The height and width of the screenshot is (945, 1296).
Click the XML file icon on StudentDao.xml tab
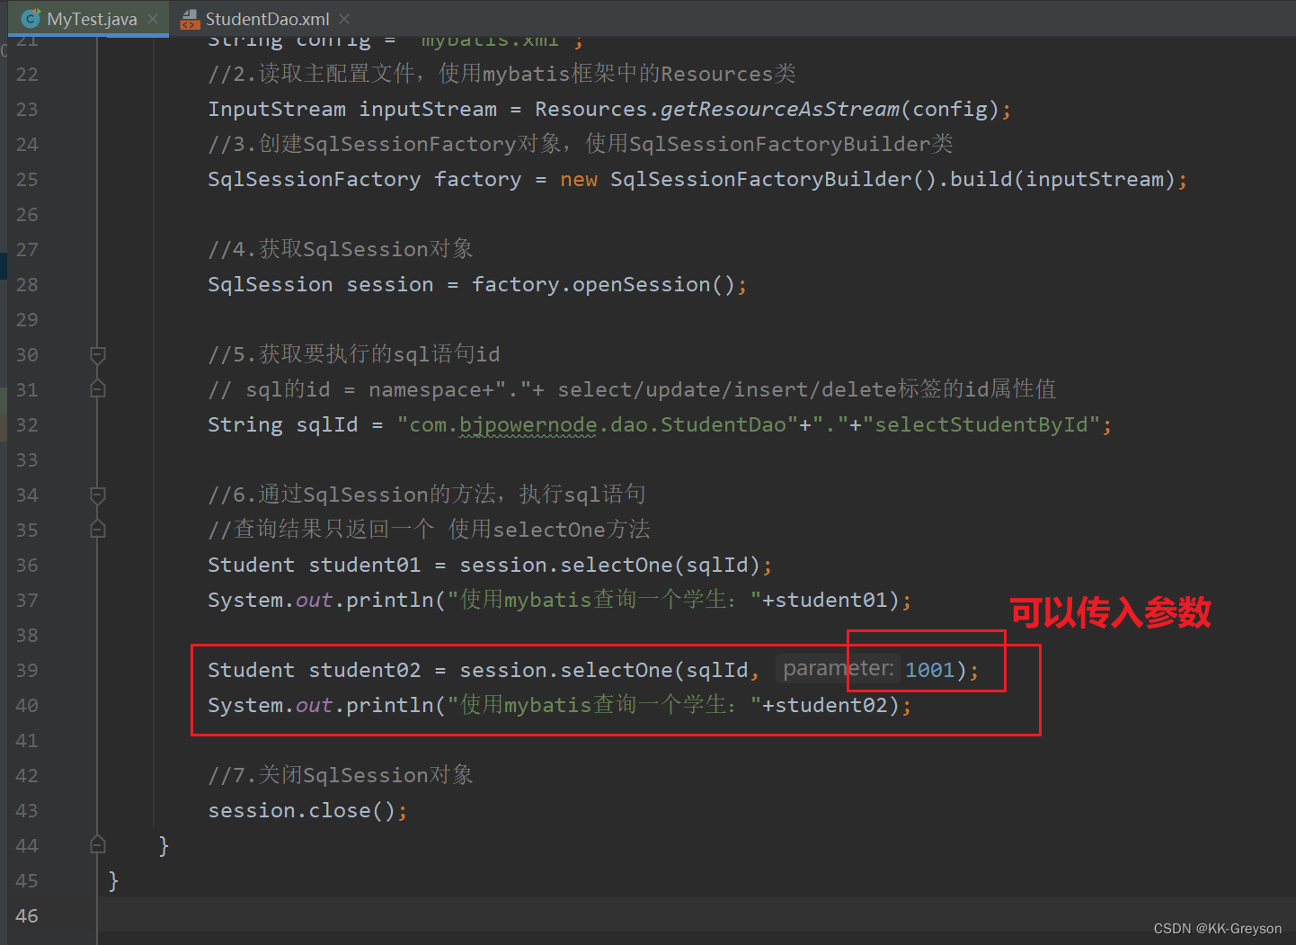pos(190,19)
